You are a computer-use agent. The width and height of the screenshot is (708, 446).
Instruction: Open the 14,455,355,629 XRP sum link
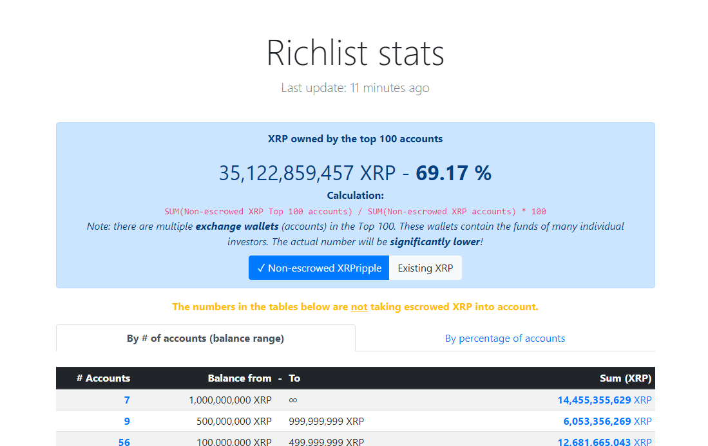click(x=604, y=400)
